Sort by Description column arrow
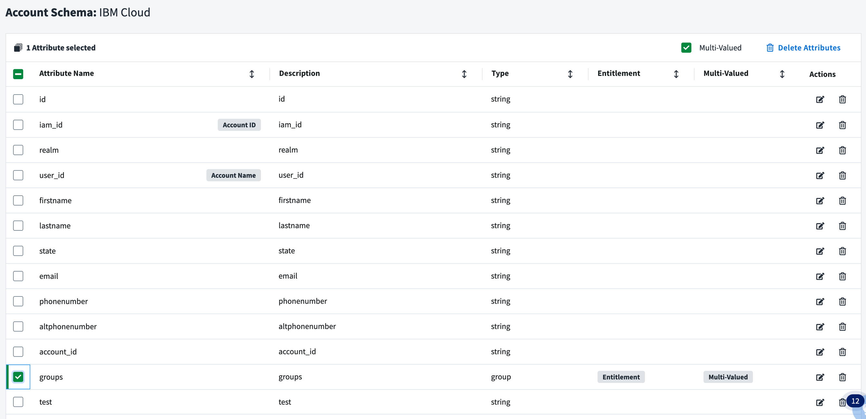Viewport: 866px width, 419px height. (x=464, y=74)
